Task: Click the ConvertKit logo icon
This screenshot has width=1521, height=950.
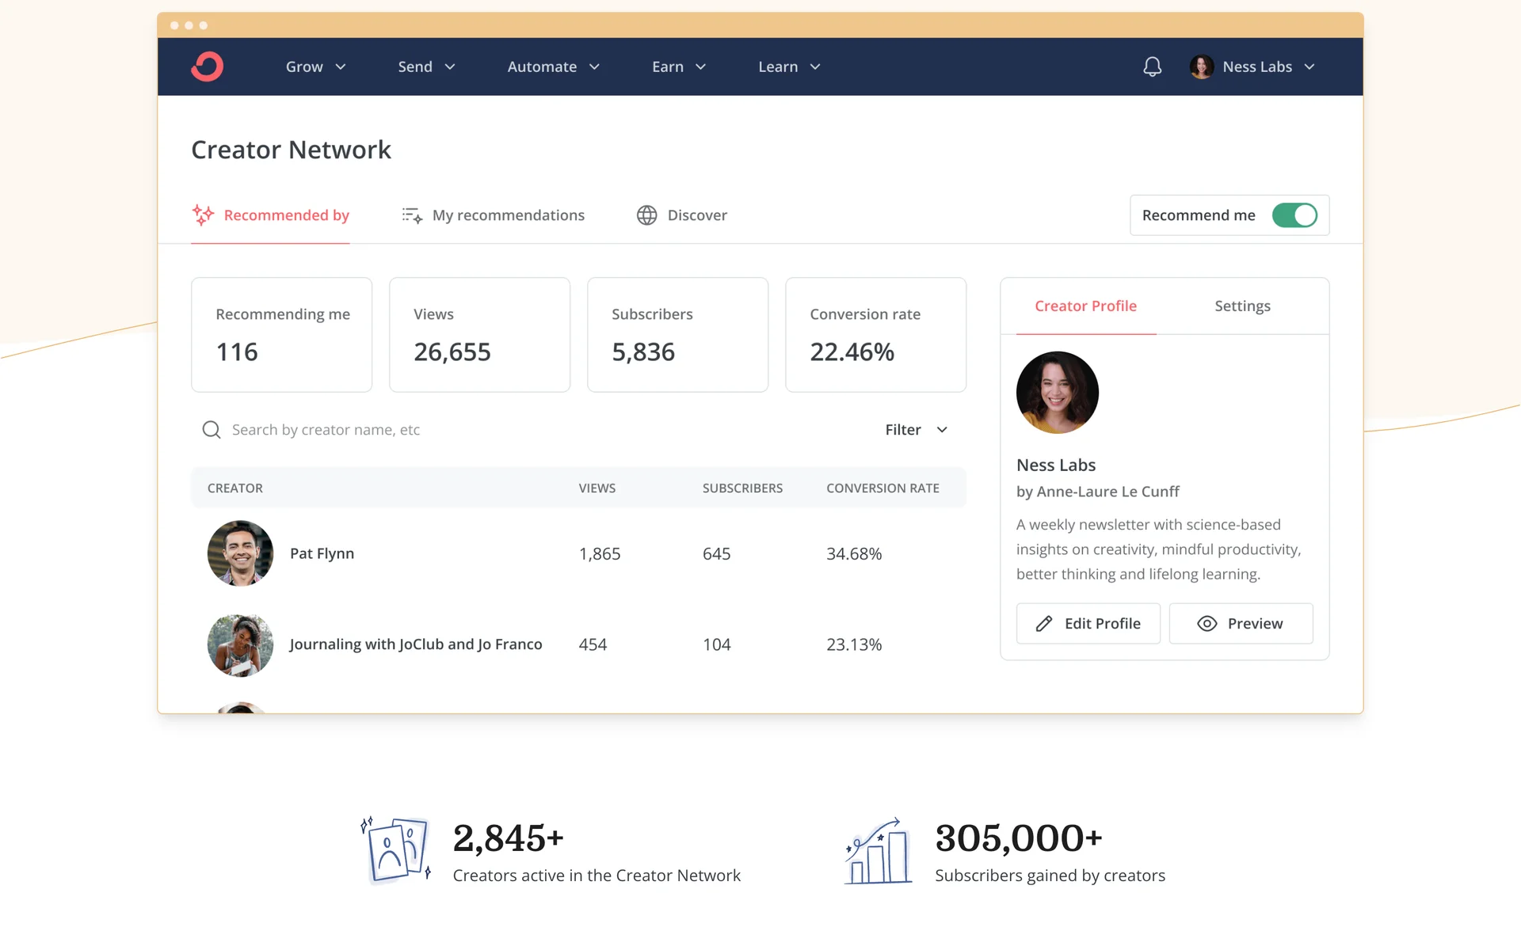Action: [207, 66]
